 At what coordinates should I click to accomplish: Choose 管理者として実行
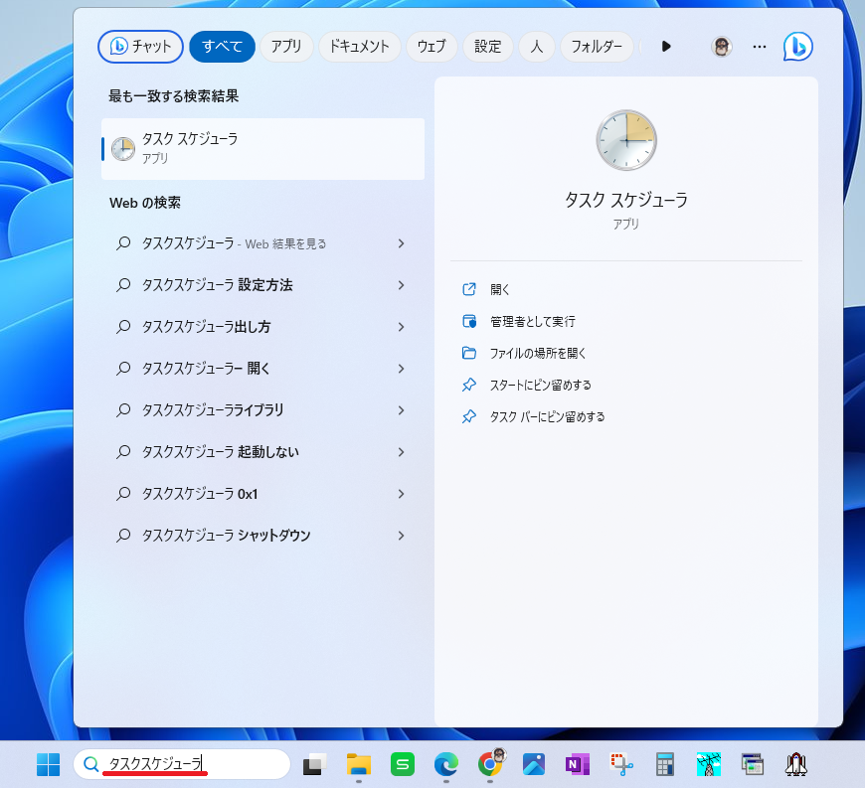pyautogui.click(x=532, y=322)
